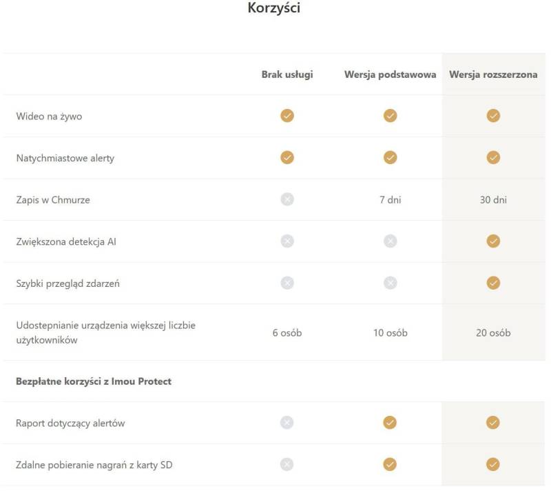Click Bezpłatne korzyści z Imou Protect heading
This screenshot has width=551, height=491.
[94, 381]
